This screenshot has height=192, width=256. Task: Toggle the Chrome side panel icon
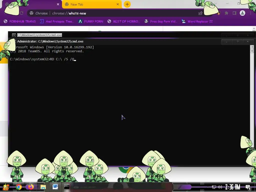234,13
